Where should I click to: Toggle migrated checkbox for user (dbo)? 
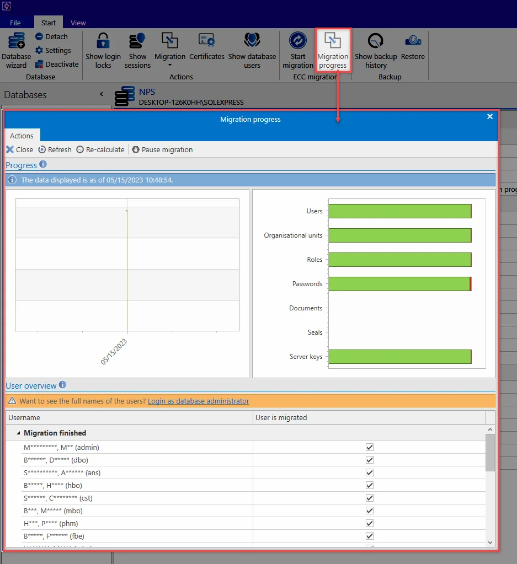pos(369,460)
